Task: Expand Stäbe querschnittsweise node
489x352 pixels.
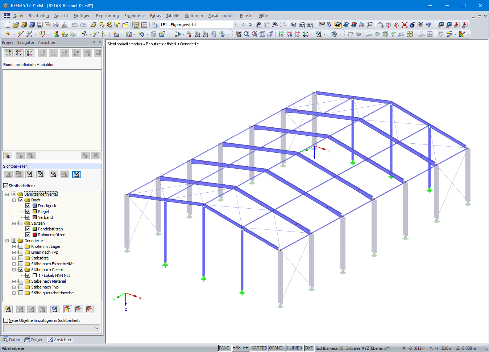Action: coord(14,293)
